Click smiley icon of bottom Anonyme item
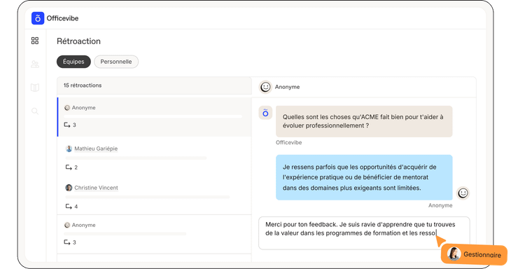 [67, 225]
